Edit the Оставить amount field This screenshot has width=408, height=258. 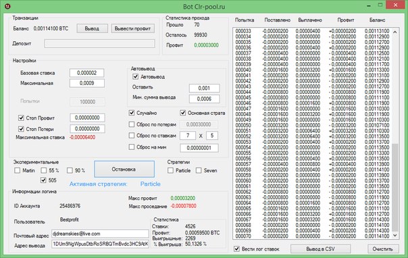click(x=204, y=88)
